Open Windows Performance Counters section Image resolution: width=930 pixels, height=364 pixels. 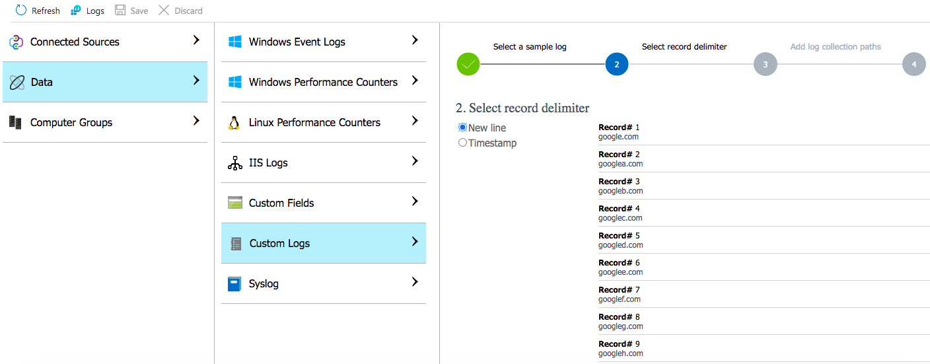pos(323,82)
